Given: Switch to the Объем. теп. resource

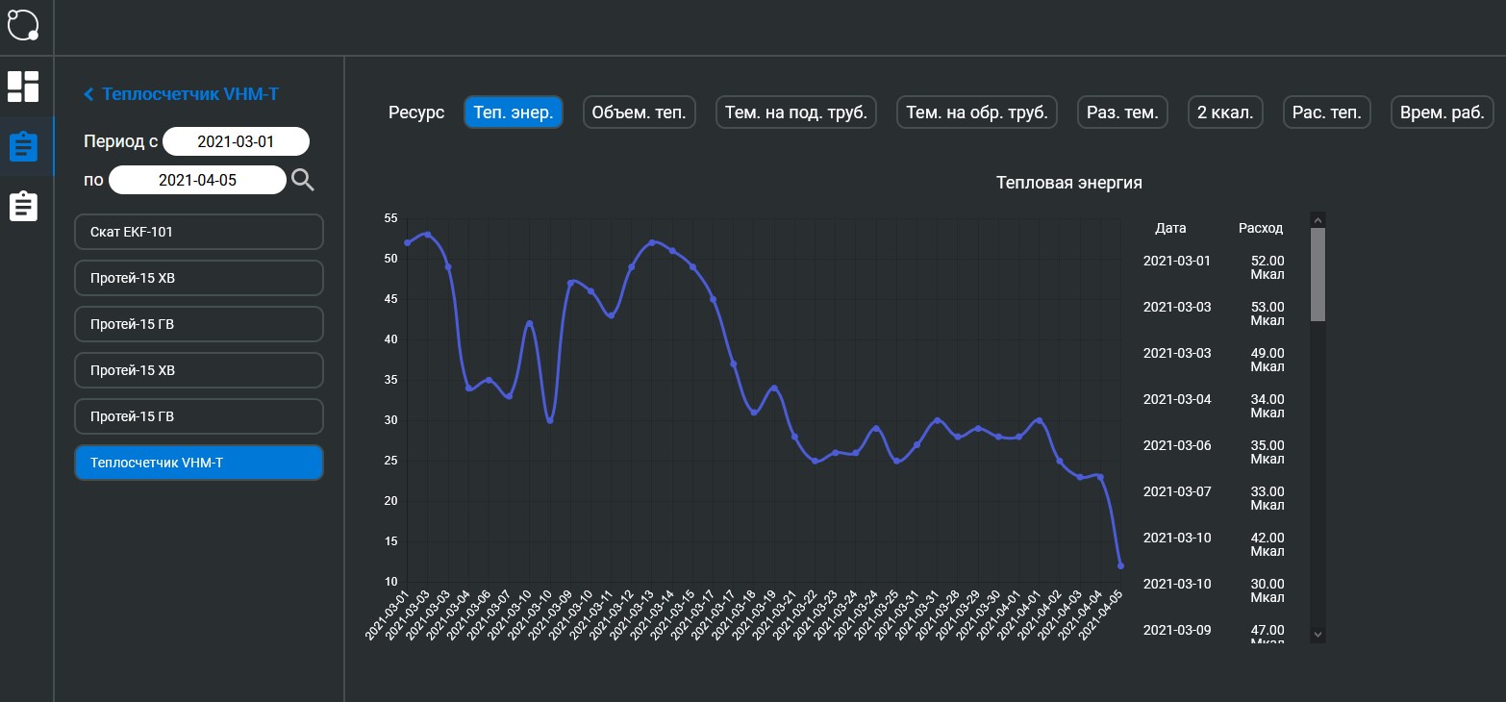Looking at the screenshot, I should [x=639, y=113].
